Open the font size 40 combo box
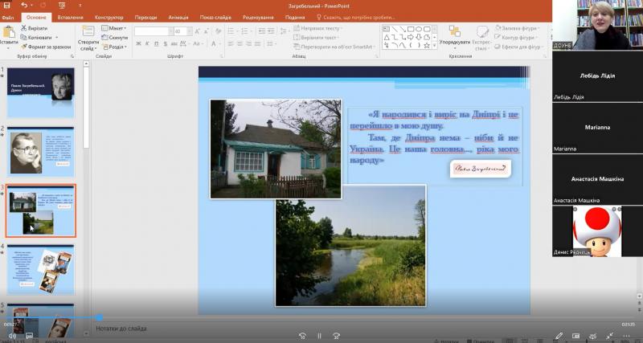Image resolution: width=643 pixels, height=343 pixels. [182, 31]
